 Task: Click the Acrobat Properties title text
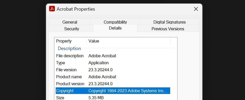[76, 9]
